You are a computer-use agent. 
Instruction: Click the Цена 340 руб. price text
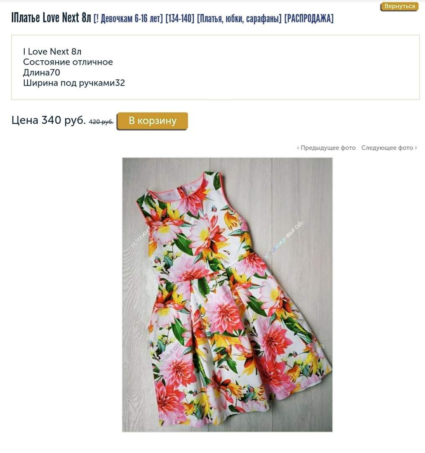[x=49, y=120]
